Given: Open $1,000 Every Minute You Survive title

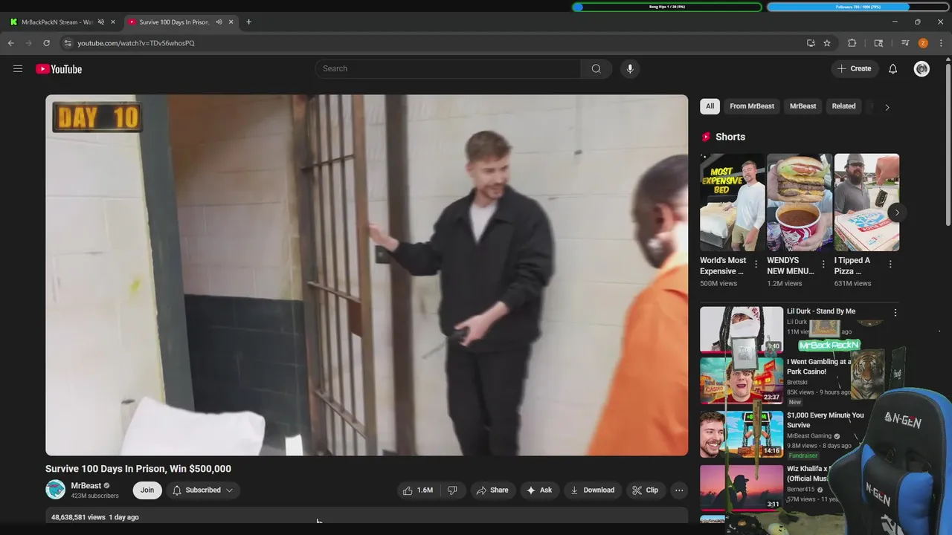Looking at the screenshot, I should point(826,420).
